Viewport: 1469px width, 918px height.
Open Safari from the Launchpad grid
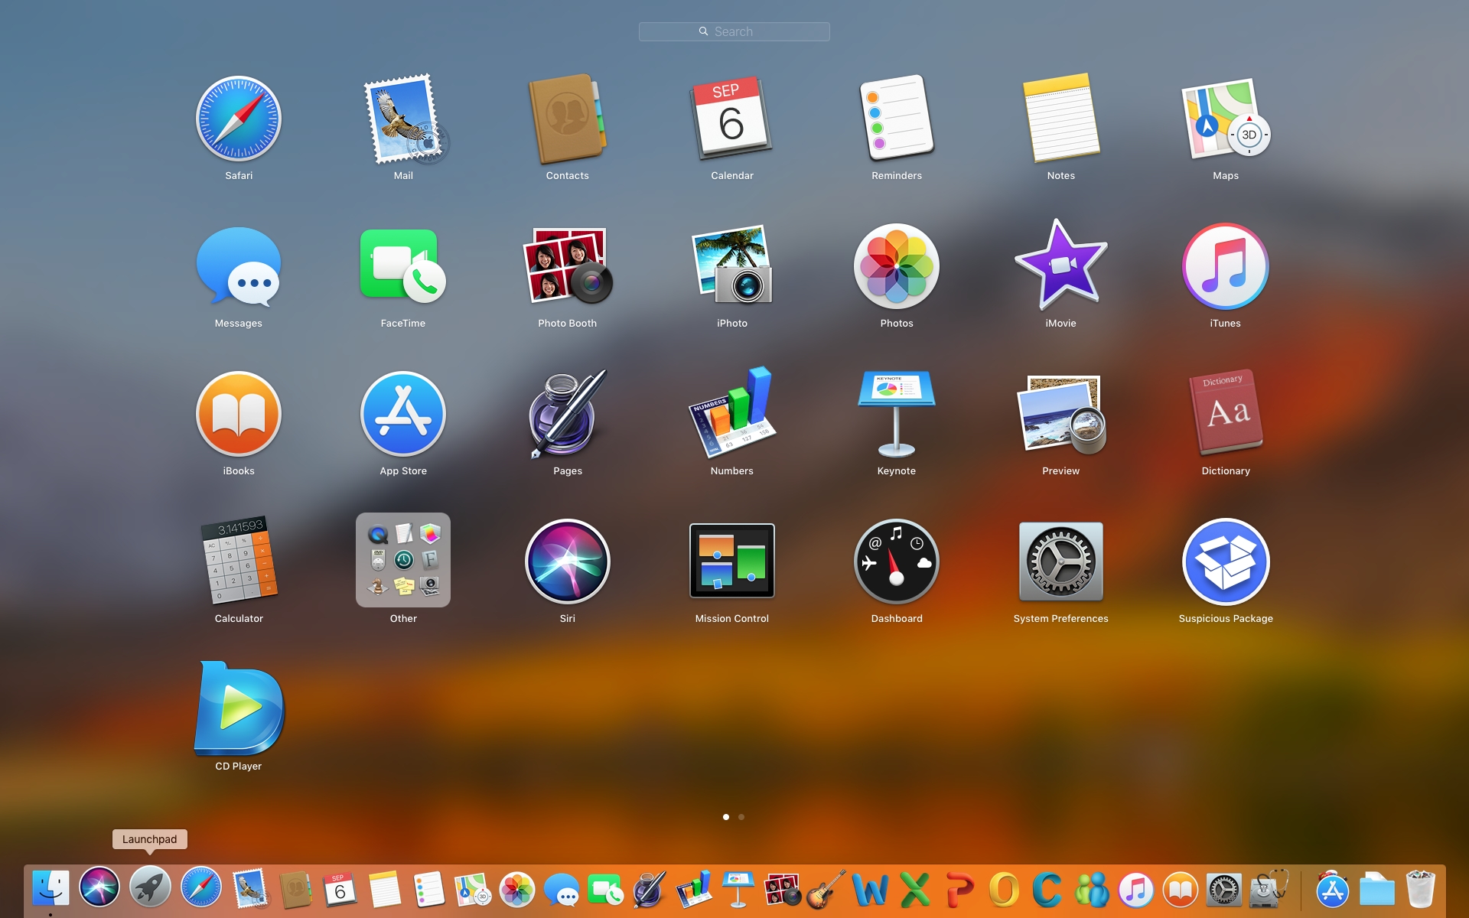coord(239,119)
